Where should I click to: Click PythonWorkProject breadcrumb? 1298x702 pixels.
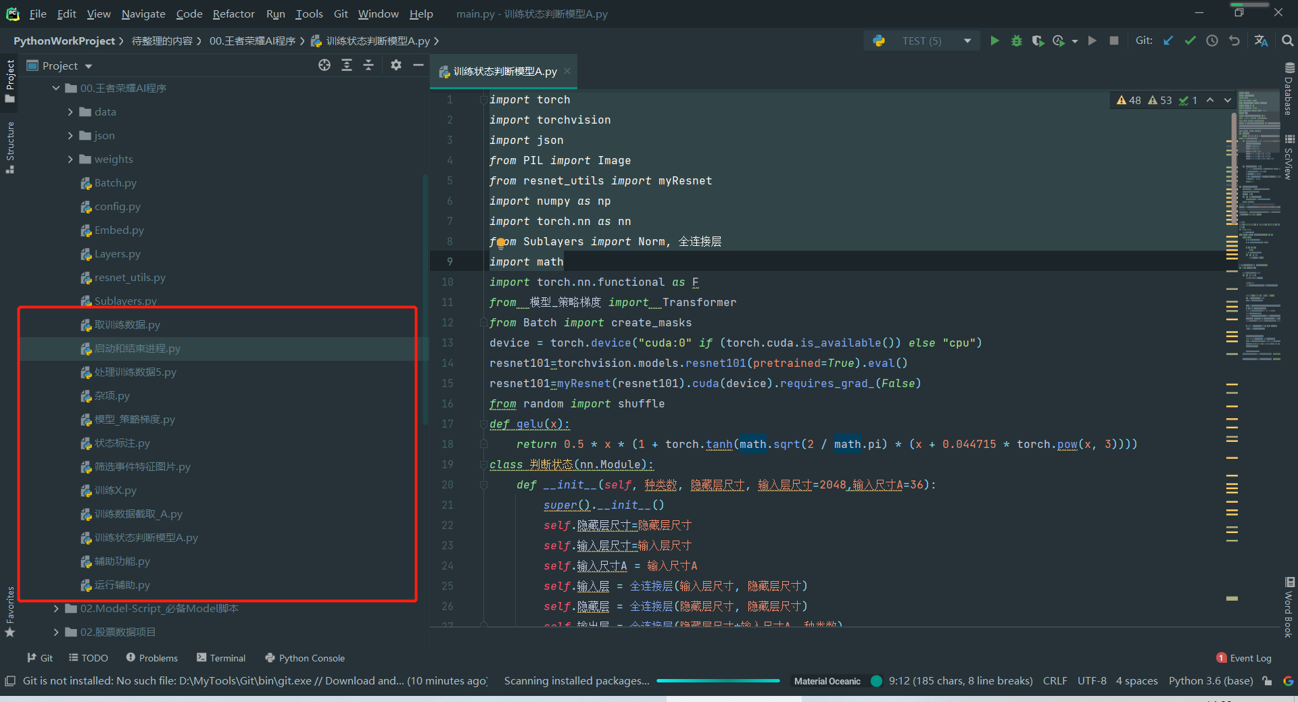tap(64, 41)
